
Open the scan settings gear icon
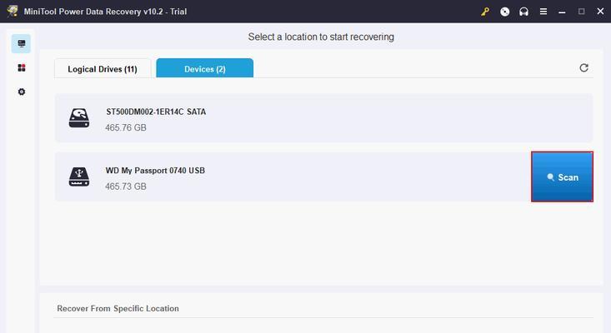click(22, 92)
